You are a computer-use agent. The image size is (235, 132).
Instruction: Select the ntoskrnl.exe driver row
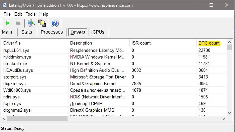(114, 64)
